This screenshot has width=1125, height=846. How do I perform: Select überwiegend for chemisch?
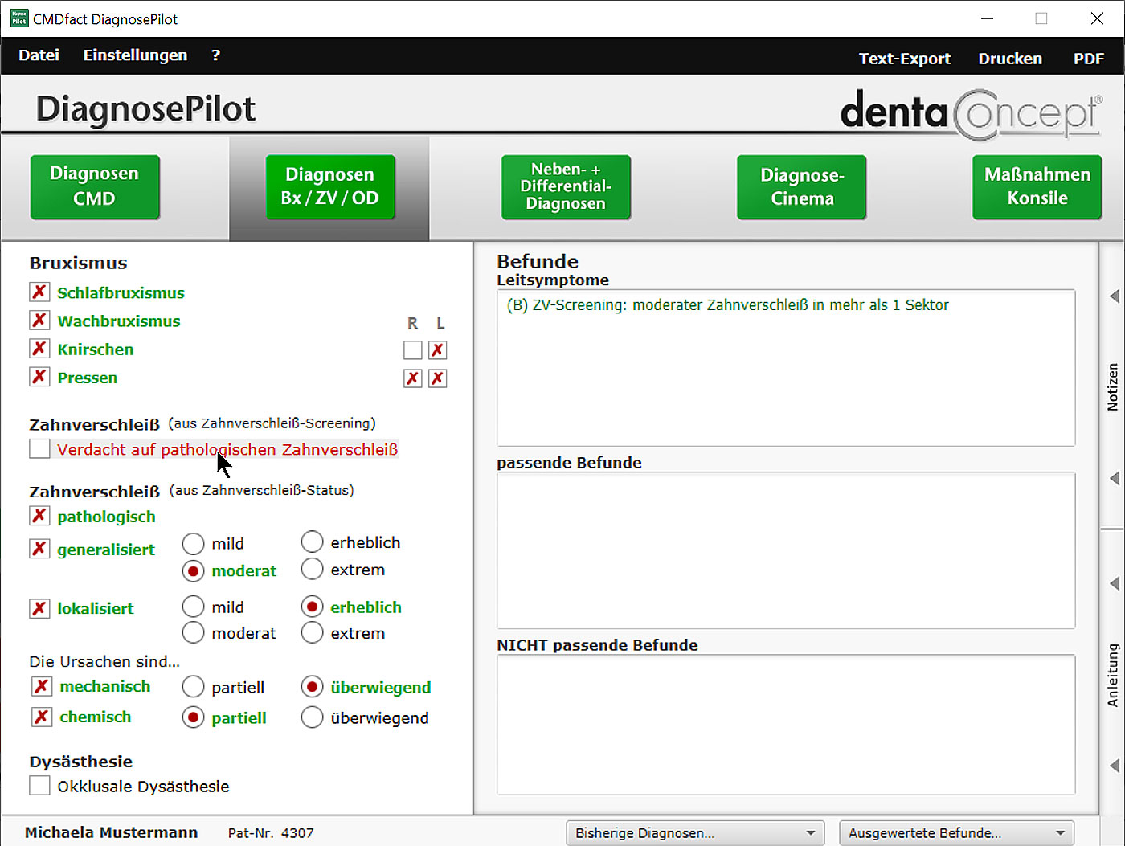[312, 717]
